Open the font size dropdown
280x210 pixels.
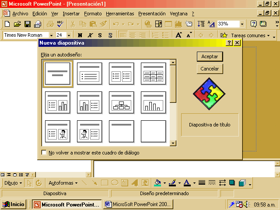click(69, 35)
